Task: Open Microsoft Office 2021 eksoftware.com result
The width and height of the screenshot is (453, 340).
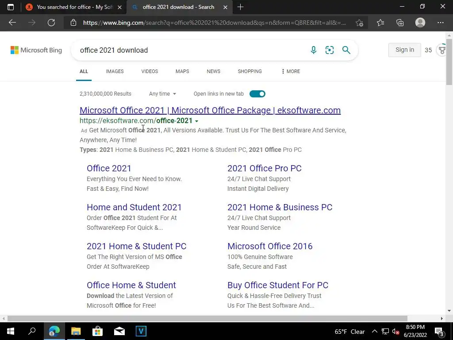Action: click(210, 110)
